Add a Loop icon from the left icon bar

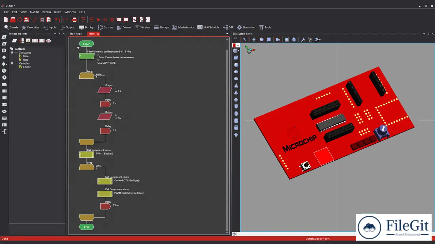pos(4,84)
